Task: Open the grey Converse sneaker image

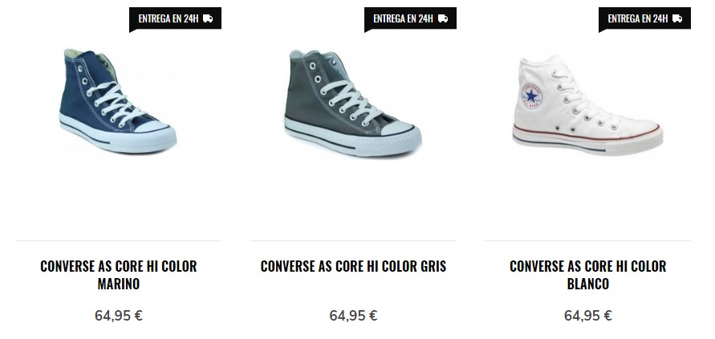Action: [353, 103]
